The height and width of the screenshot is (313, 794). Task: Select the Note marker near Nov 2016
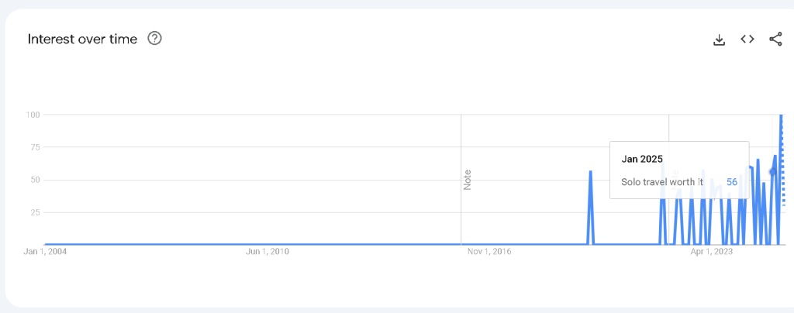click(x=468, y=180)
